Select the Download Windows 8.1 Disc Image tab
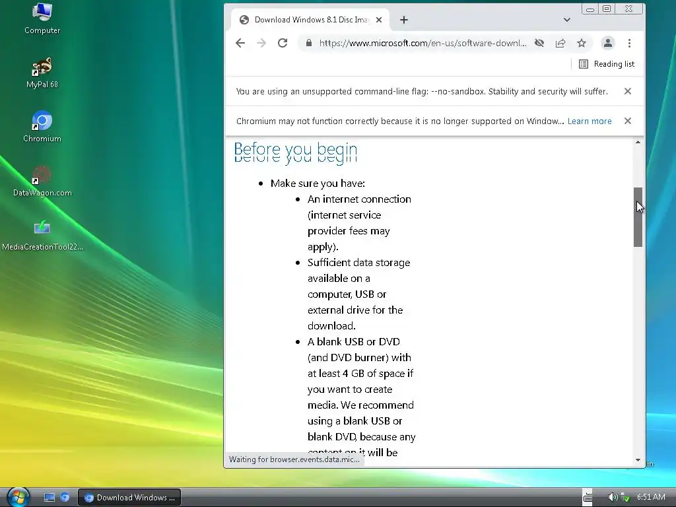The width and height of the screenshot is (676, 507). click(x=310, y=20)
